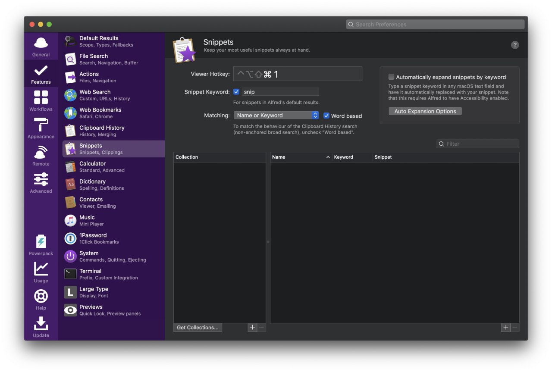The width and height of the screenshot is (552, 372).
Task: Select the System commands feature
Action: pos(113,256)
